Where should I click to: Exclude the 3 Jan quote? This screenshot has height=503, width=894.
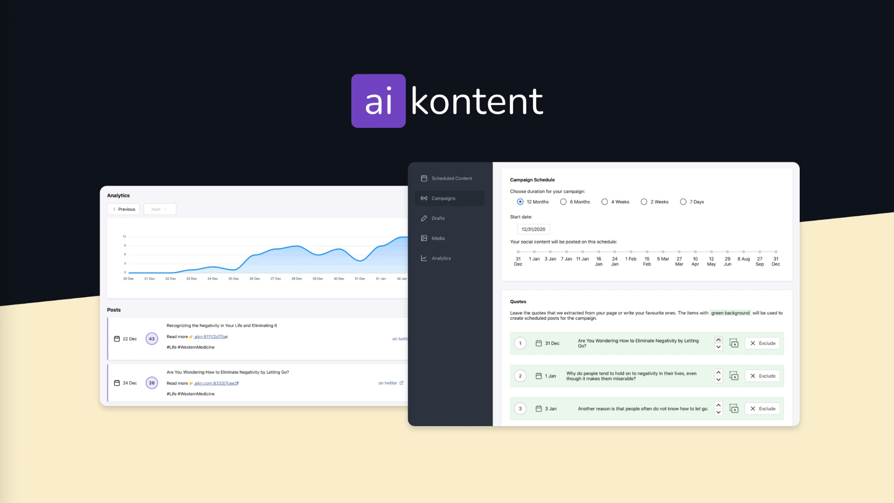pos(763,409)
